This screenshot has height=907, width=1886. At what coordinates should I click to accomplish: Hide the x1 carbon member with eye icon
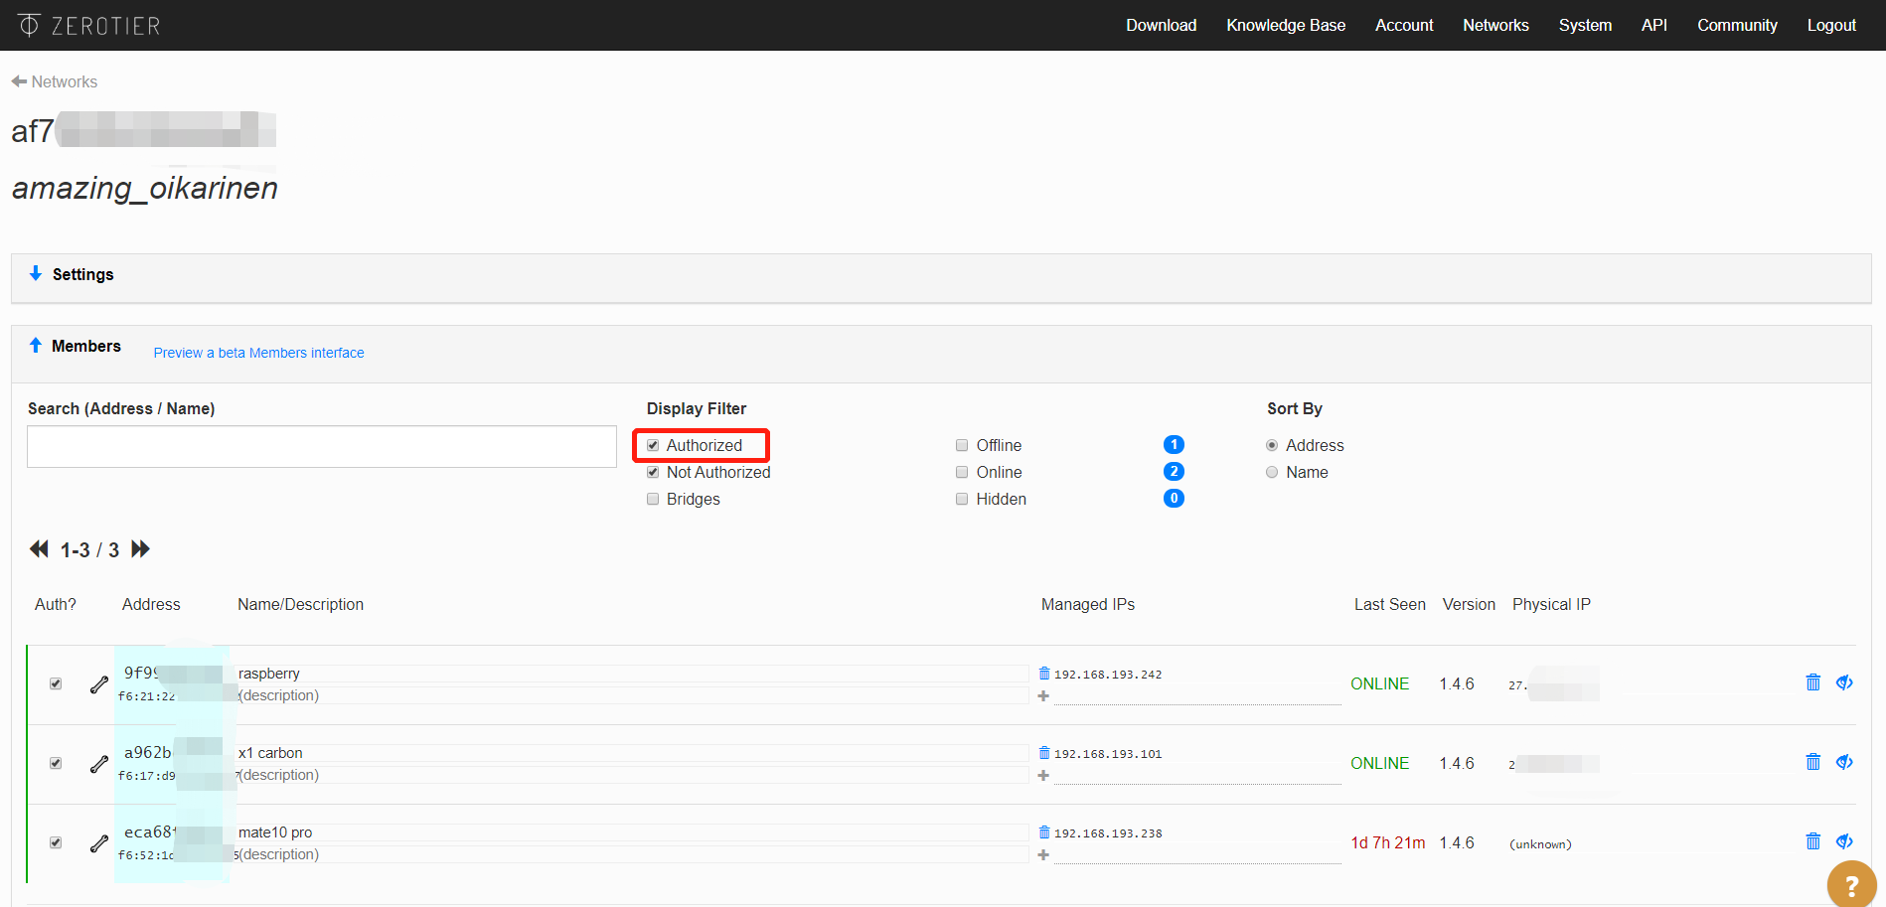click(1844, 762)
